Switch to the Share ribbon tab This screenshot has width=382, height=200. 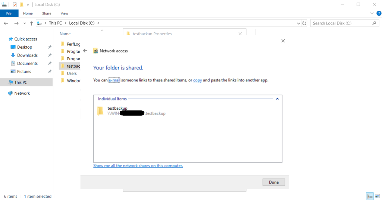[x=47, y=13]
